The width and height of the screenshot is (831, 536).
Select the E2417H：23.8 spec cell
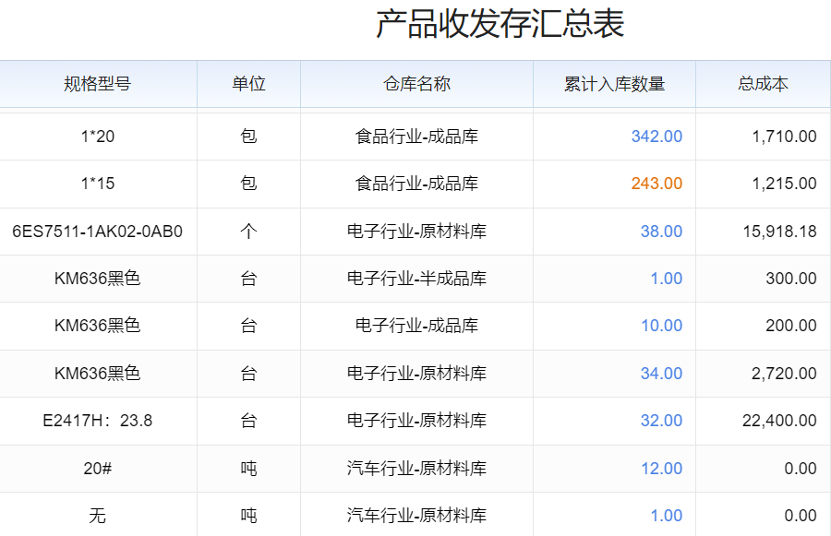[98, 421]
